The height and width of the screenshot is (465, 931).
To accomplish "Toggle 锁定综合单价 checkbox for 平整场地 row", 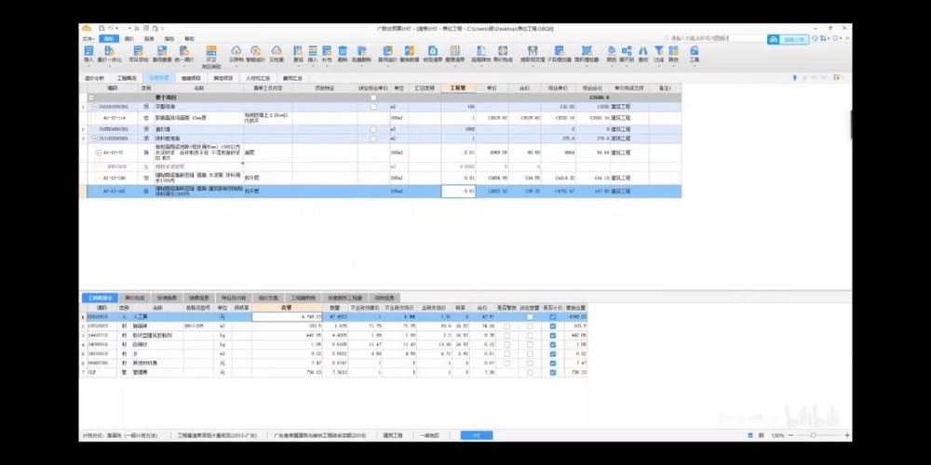I will [373, 107].
